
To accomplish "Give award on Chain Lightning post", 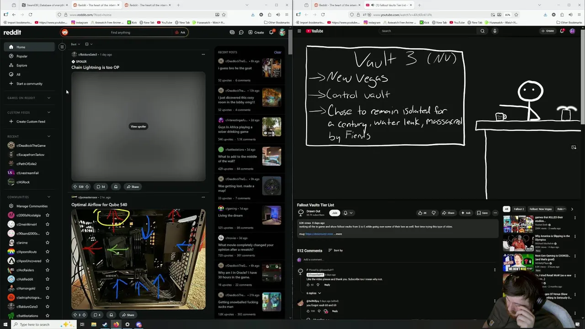I will click(116, 186).
